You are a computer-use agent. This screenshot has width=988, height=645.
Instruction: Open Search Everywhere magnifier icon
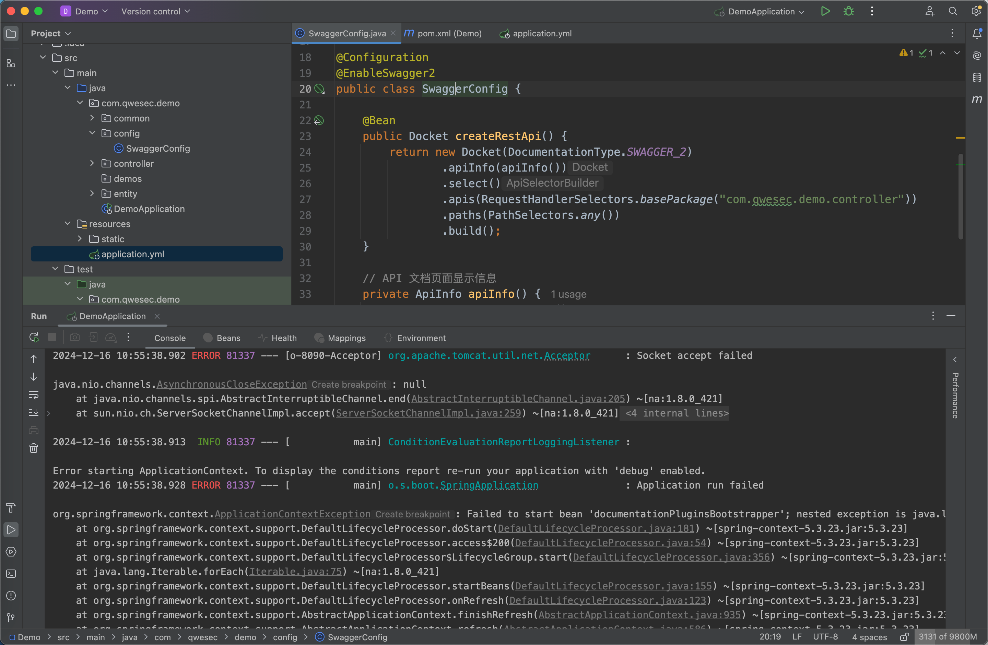pos(953,11)
